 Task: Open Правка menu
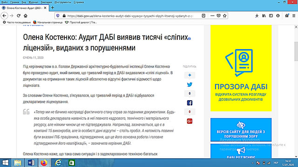[14, 2]
